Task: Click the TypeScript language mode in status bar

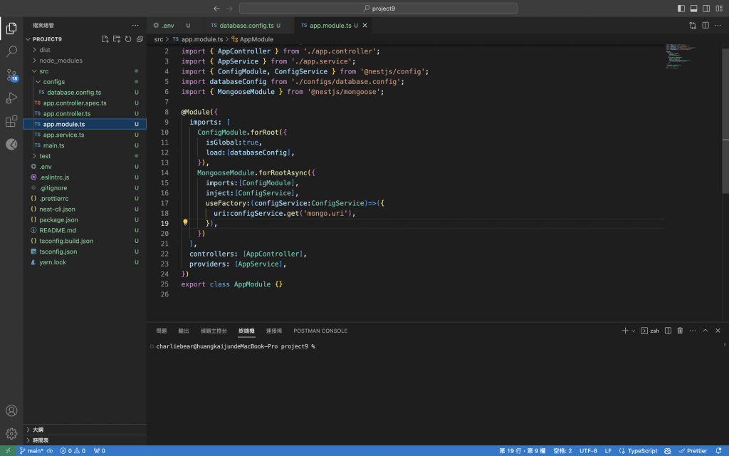Action: (x=642, y=451)
